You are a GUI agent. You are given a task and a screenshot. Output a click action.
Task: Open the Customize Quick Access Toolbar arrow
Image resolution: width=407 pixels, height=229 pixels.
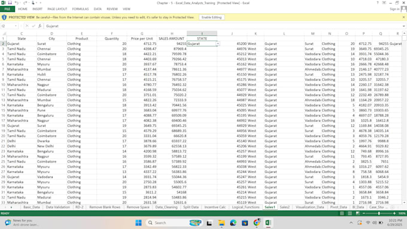point(41,3)
